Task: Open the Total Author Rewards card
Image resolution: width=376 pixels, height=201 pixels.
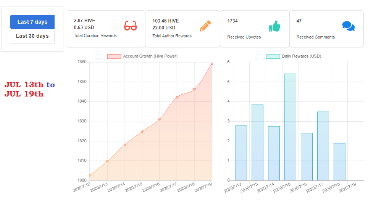Action: click(182, 29)
